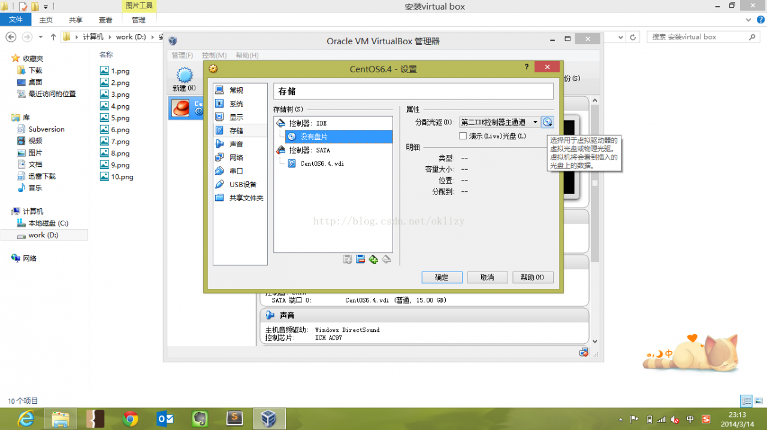The image size is (767, 430).
Task: Open the 声音 settings category
Action: [x=240, y=144]
